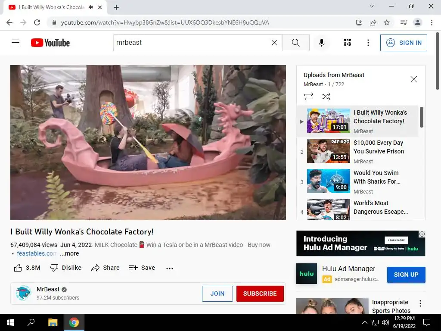The image size is (441, 331).
Task: Click the MrBeast playlist owner link
Action: (313, 84)
